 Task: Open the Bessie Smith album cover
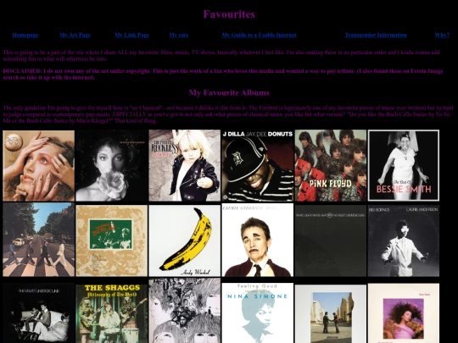click(404, 166)
